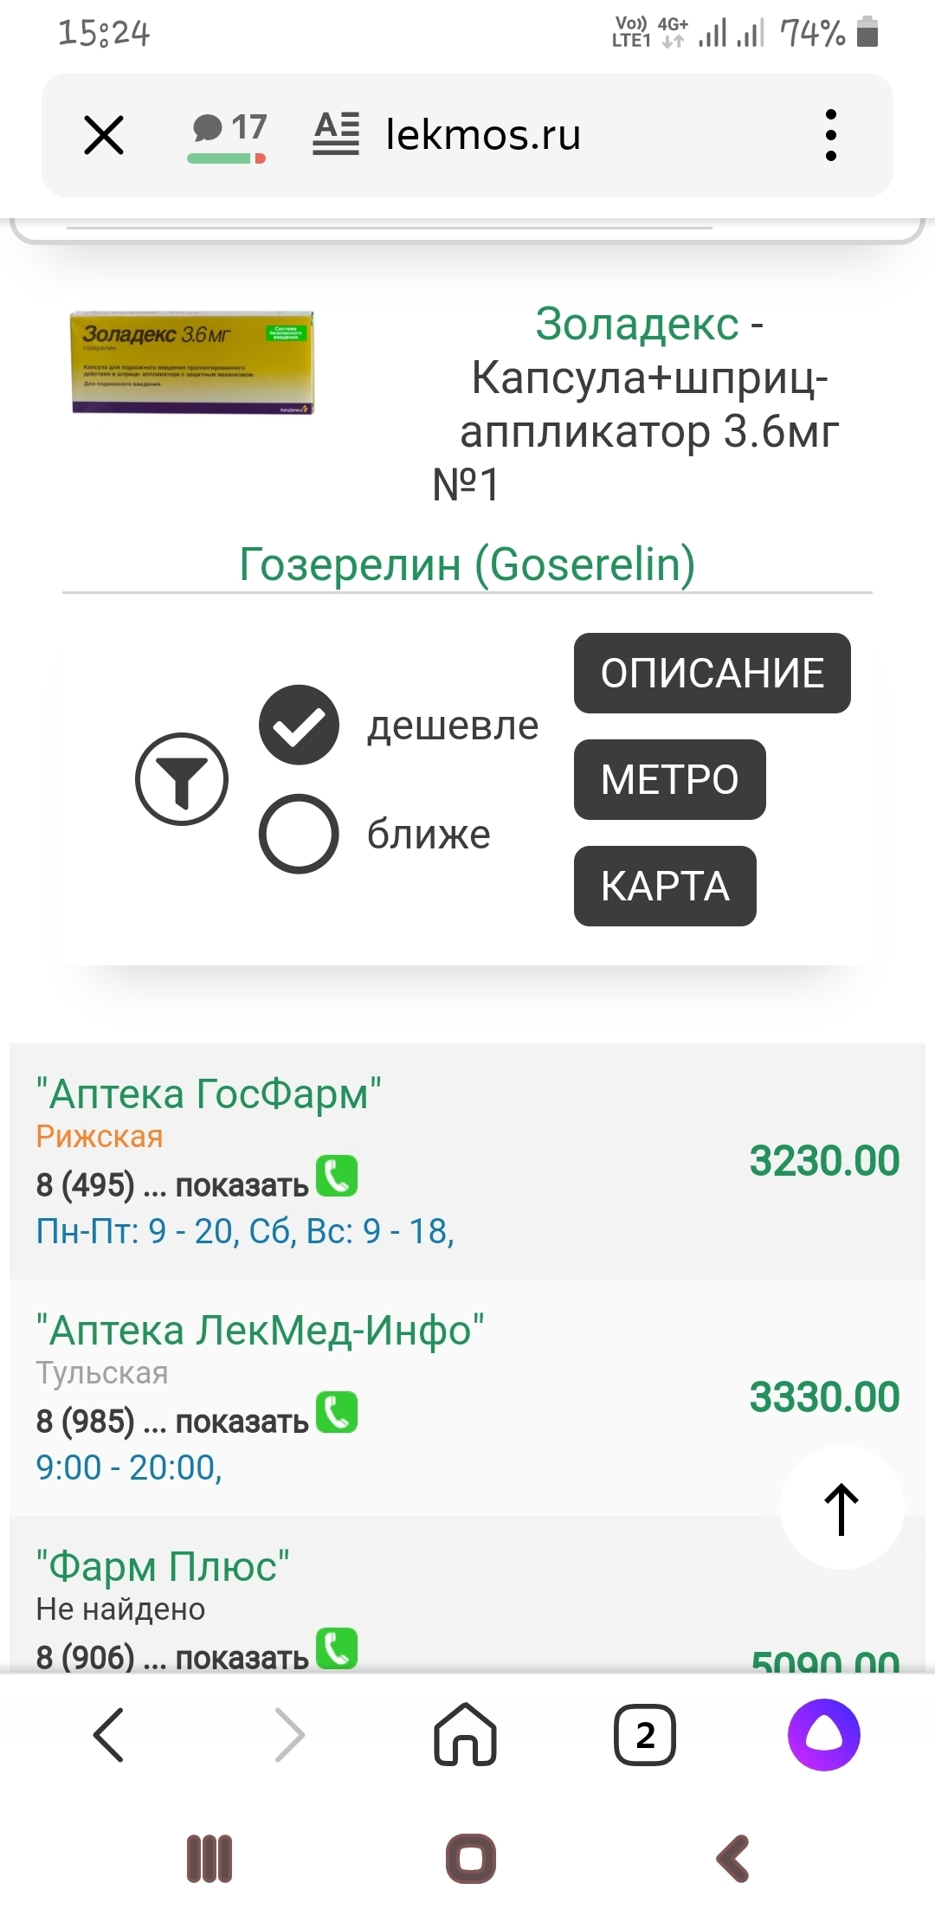Viewport: 935px width, 1922px height.
Task: Select the "ближе" sort option
Action: click(x=299, y=834)
